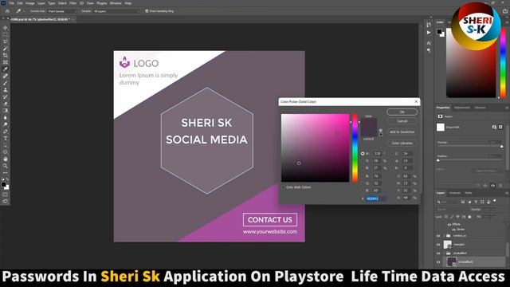Select the Horizontal Type tool
Viewport: 510px width, 287px height.
coord(6,138)
